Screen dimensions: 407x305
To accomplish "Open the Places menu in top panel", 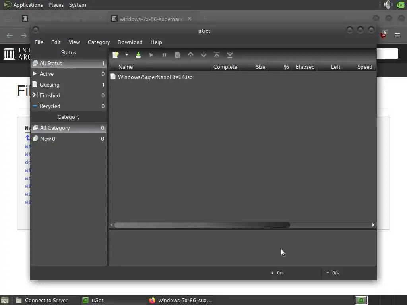I will pos(56,5).
